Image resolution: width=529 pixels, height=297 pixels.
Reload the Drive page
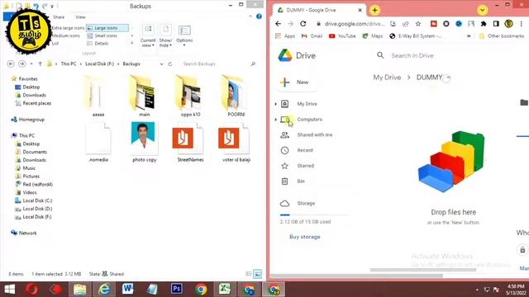coord(303,24)
